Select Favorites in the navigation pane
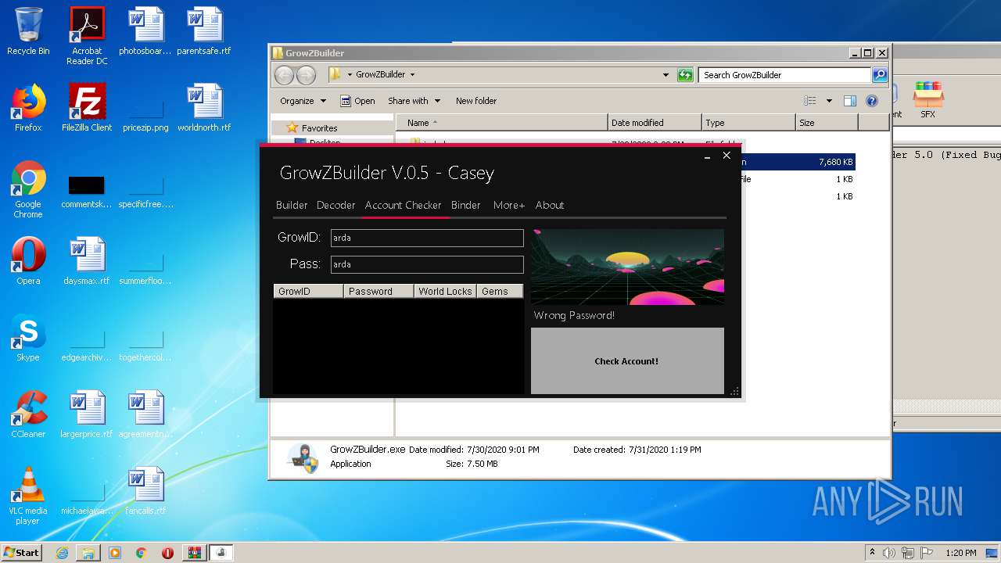 [319, 128]
